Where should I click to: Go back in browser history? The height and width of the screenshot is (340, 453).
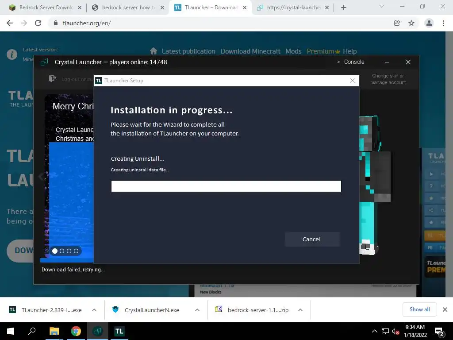[x=10, y=23]
